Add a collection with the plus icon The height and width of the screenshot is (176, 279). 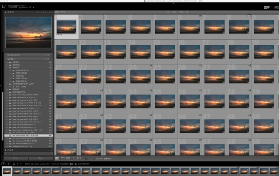[x=52, y=150]
